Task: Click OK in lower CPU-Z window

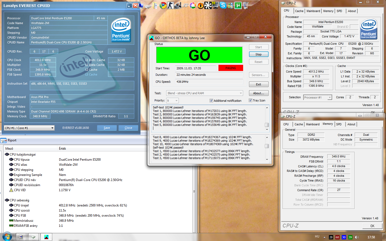Action: tap(372, 226)
